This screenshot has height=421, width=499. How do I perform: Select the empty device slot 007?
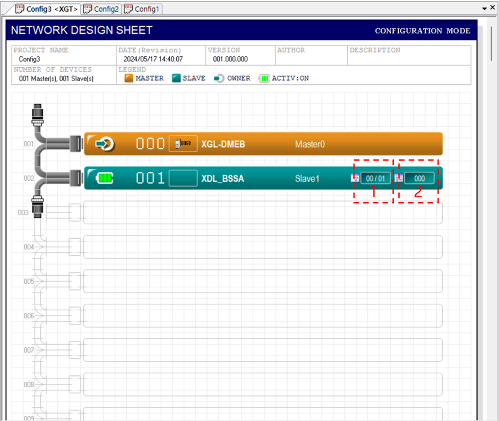(263, 350)
